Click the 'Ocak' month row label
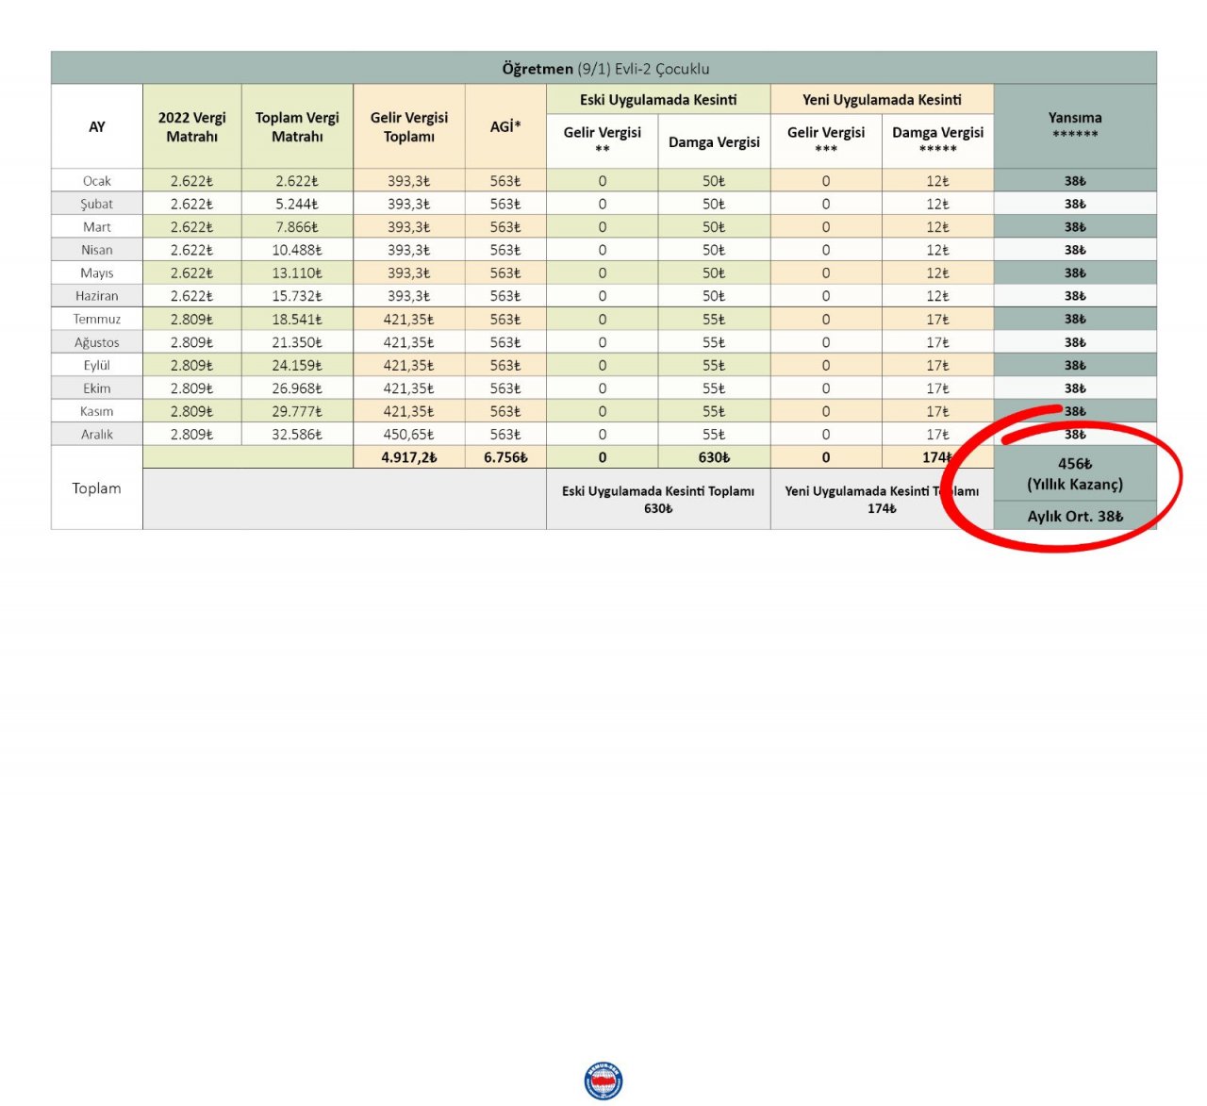Screen dimensions: 1207x1106 coord(96,181)
